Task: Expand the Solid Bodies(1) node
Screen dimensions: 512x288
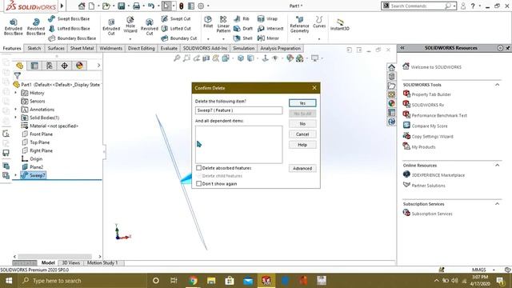Action: pos(16,118)
